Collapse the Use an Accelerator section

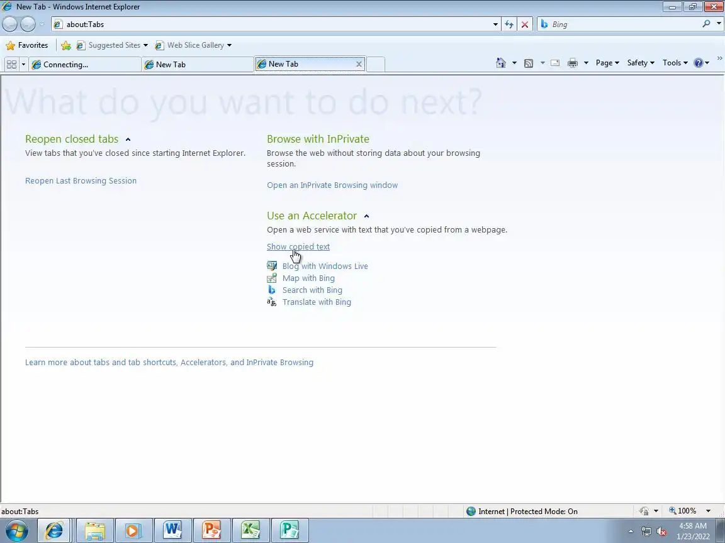point(367,216)
